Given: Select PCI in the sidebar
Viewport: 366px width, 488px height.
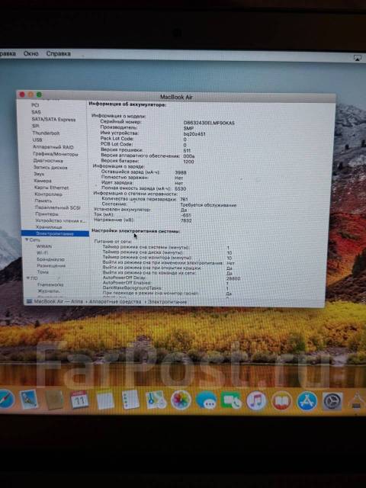Looking at the screenshot, I should pyautogui.click(x=35, y=105).
